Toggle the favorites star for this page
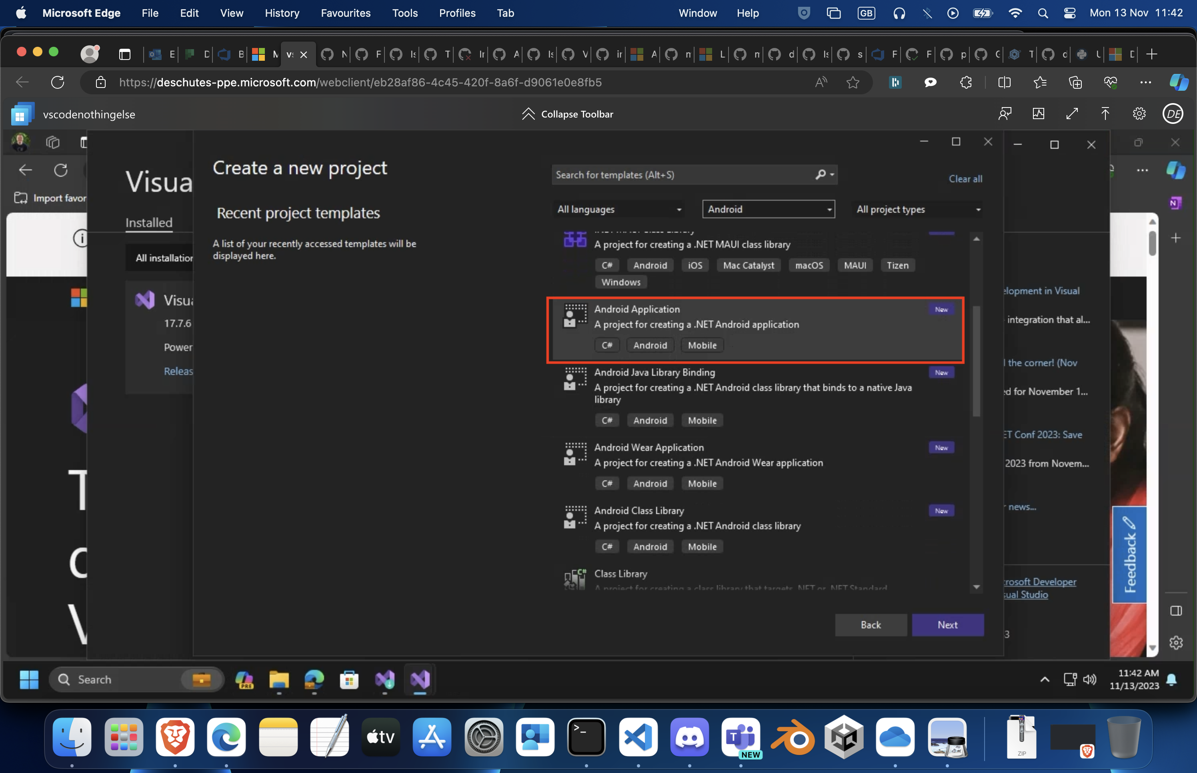The width and height of the screenshot is (1197, 773). tap(853, 82)
